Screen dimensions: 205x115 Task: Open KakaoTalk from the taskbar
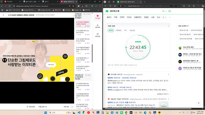click(x=159, y=112)
